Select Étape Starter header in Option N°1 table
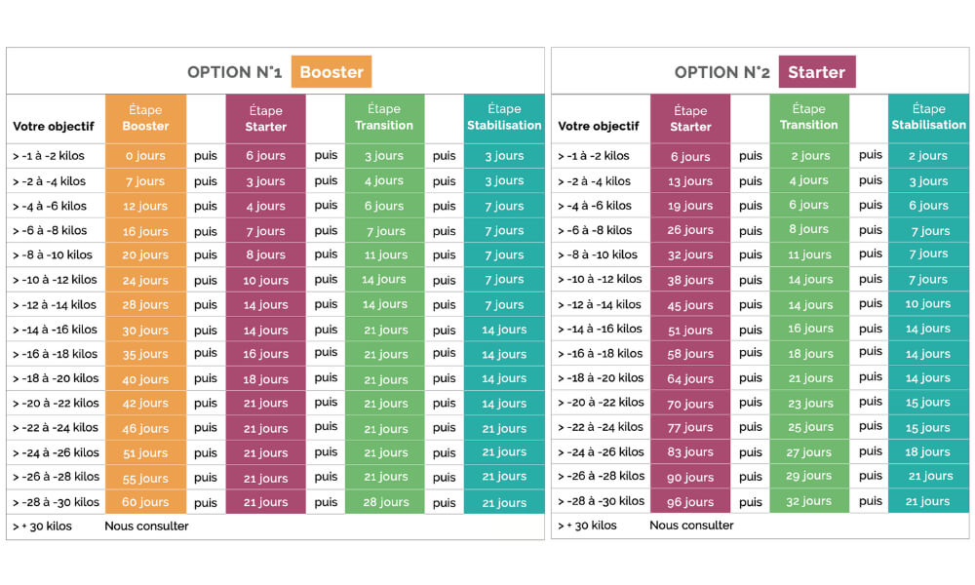The width and height of the screenshot is (975, 585). click(265, 119)
